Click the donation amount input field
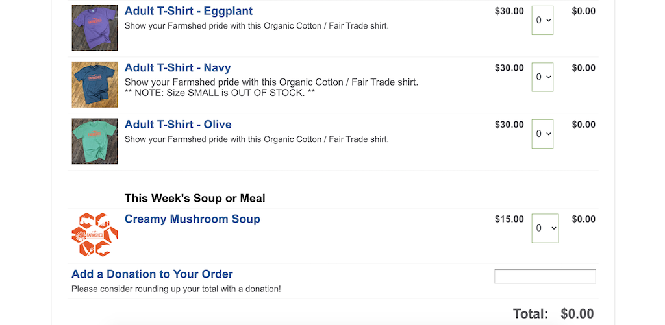Viewport: 665px width, 325px height. (x=545, y=277)
